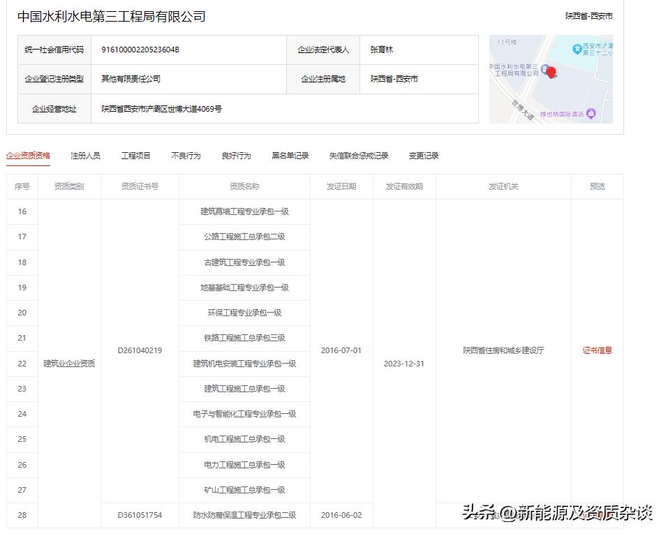Image resolution: width=668 pixels, height=536 pixels.
Task: Click the purple 维也纳国际酒店 hotel marker
Action: click(x=591, y=114)
